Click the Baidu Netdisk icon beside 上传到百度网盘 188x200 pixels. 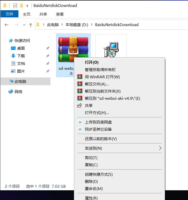80,122
